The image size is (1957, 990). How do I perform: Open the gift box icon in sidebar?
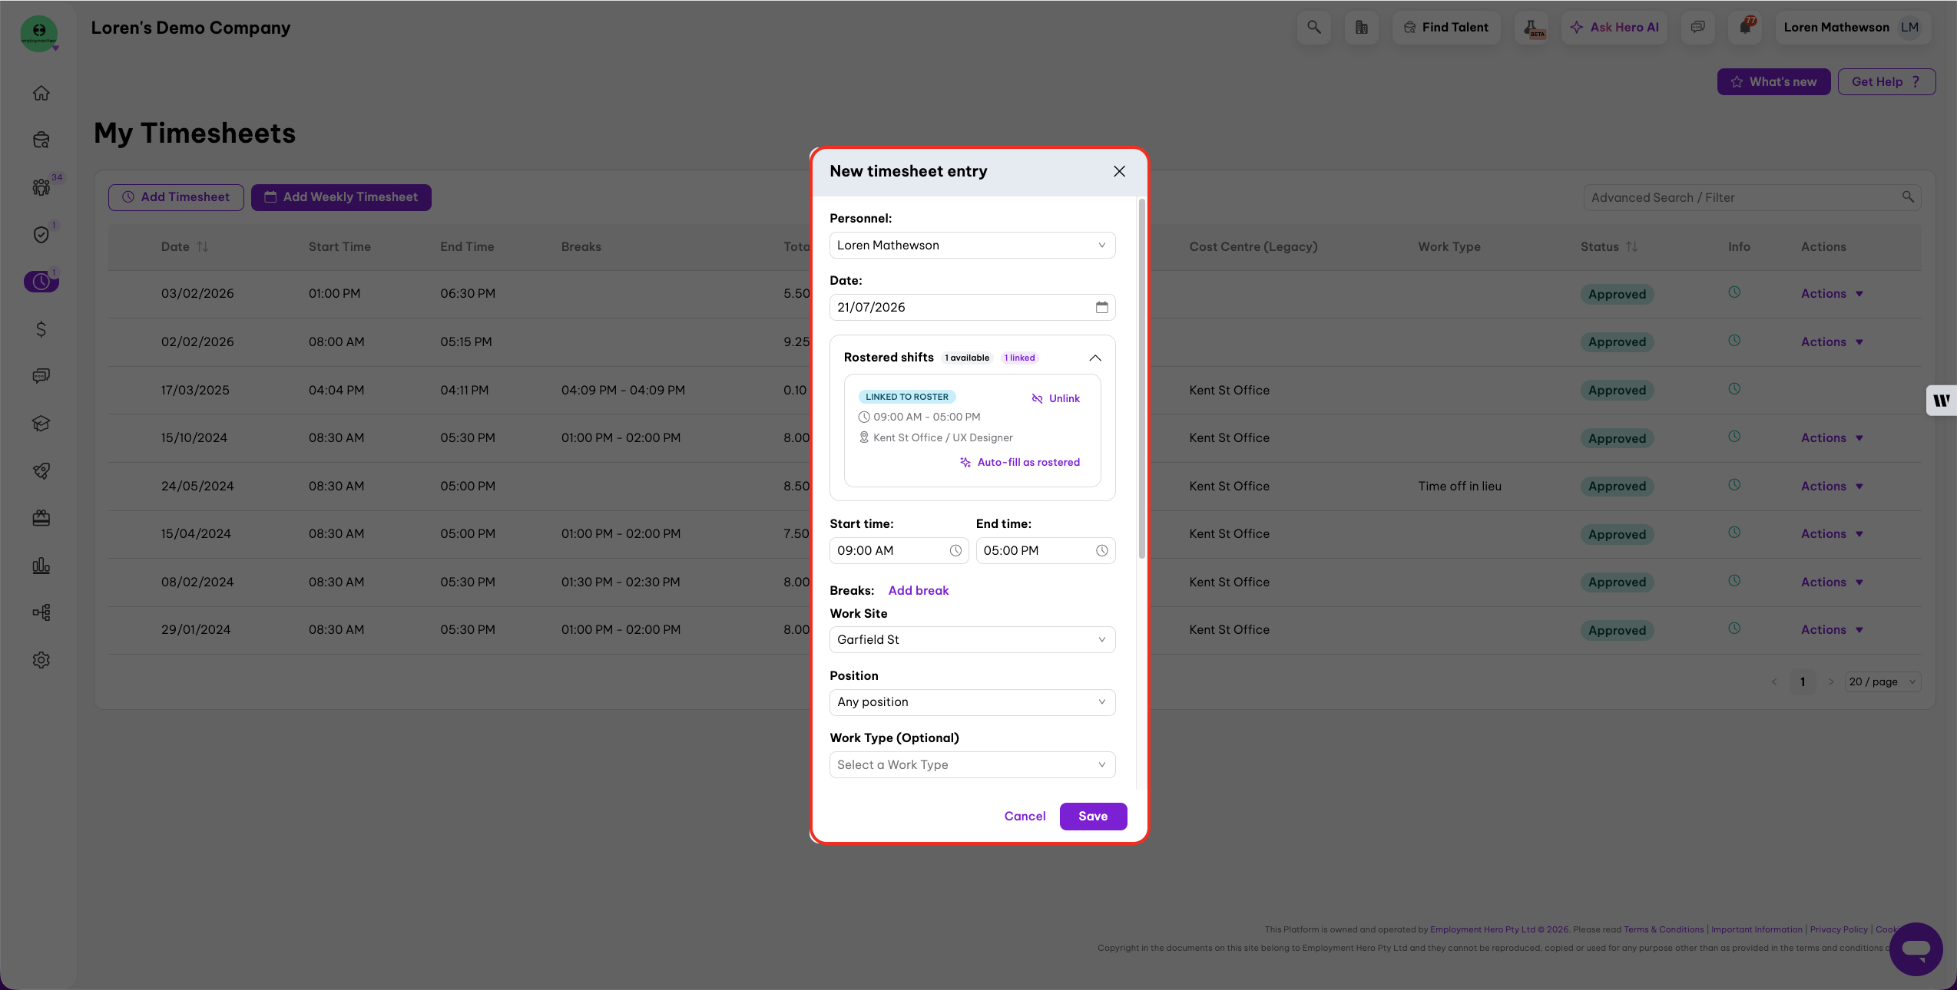(x=41, y=518)
